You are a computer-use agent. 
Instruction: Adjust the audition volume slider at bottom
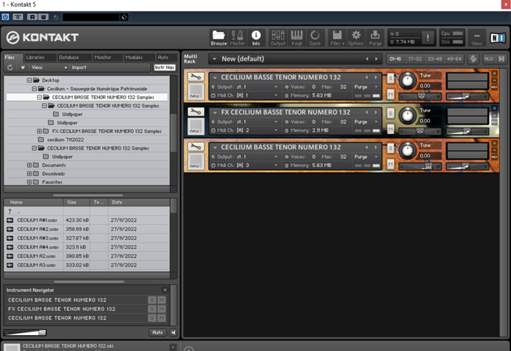click(x=26, y=332)
